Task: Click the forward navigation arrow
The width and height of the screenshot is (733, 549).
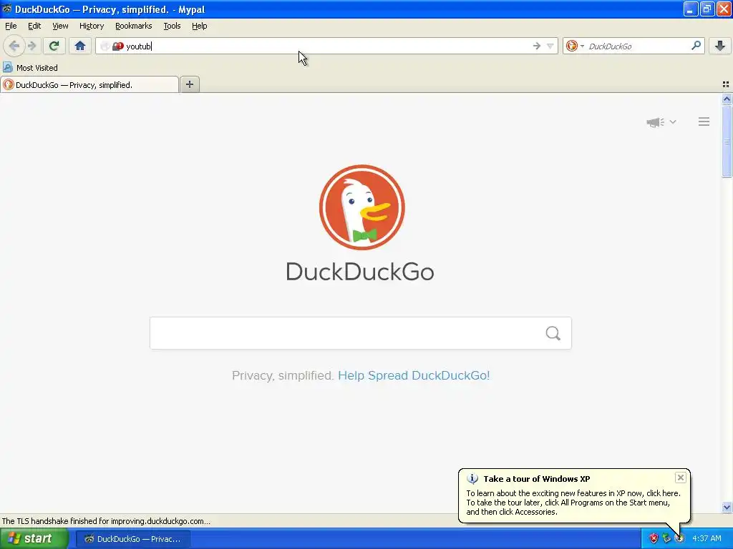Action: [32, 46]
